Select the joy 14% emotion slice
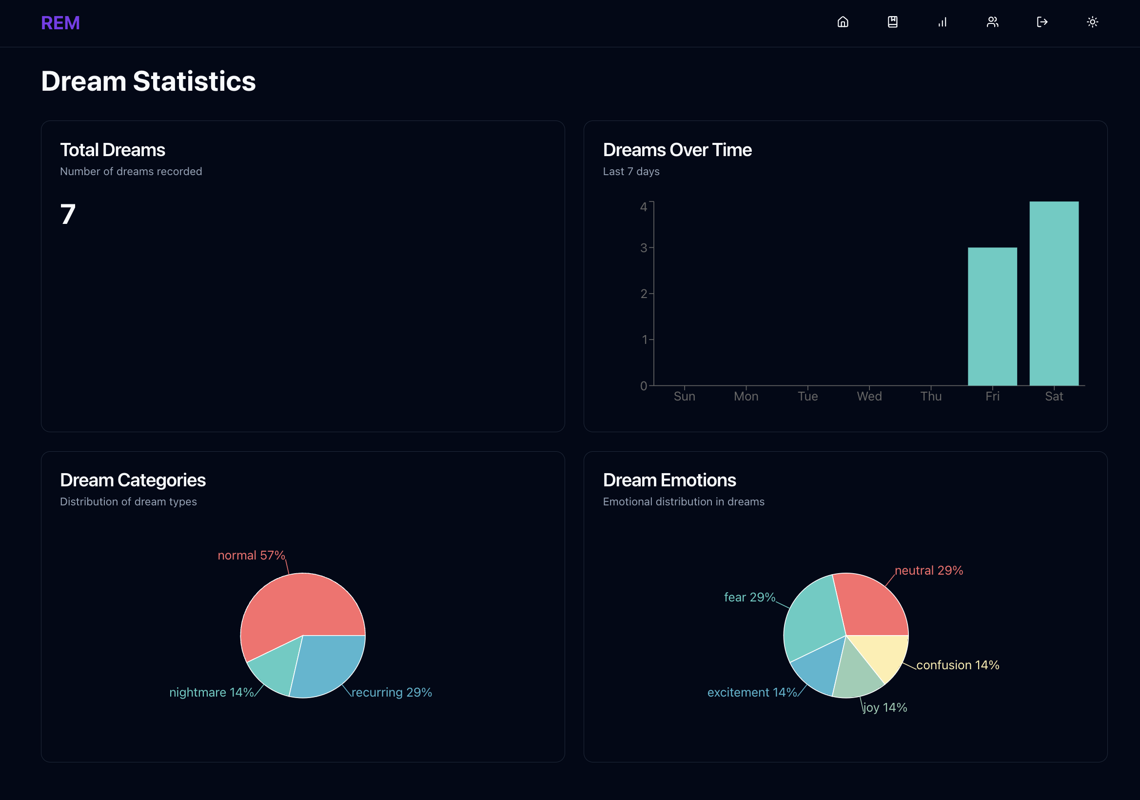This screenshot has height=800, width=1140. [x=857, y=678]
